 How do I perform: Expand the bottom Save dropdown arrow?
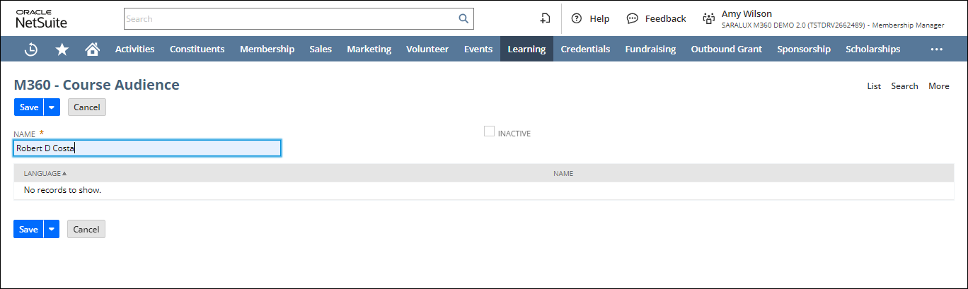[52, 230]
